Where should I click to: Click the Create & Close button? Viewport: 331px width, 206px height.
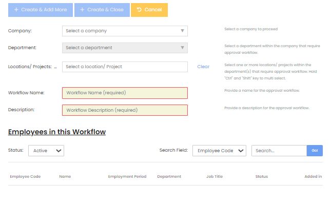102,10
